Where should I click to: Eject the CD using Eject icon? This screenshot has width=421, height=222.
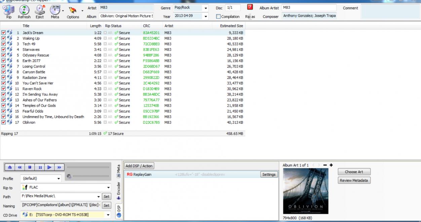pos(39,11)
